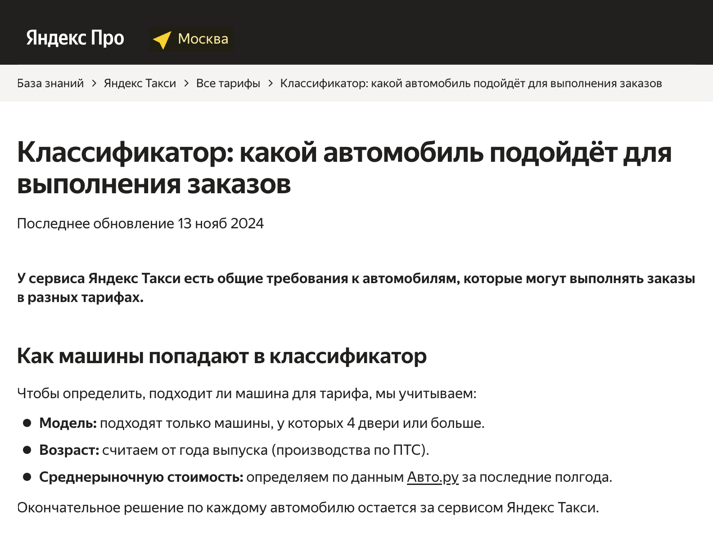Viewport: 713px width, 551px height.
Task: Click the main heading Классификатор: какой автомобиль подойдёт
Action: coord(344,168)
